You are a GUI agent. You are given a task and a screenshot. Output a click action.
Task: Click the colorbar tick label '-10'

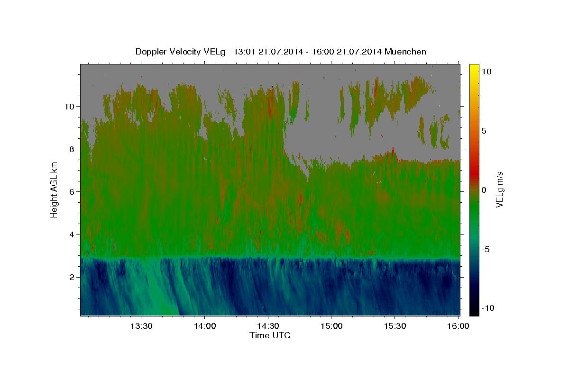coord(488,308)
